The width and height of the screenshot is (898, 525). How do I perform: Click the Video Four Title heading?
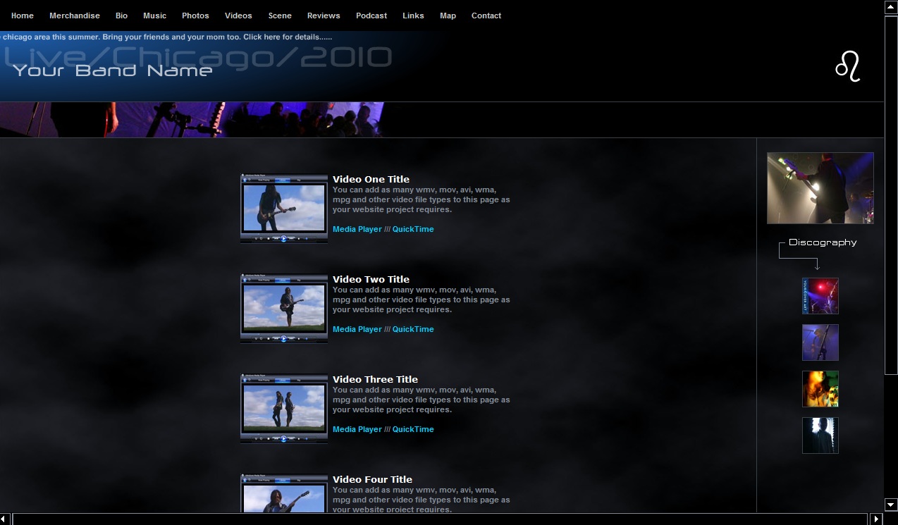pyautogui.click(x=372, y=479)
